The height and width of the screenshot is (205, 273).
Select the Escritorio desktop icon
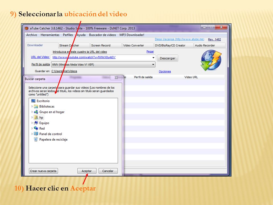coord(33,101)
